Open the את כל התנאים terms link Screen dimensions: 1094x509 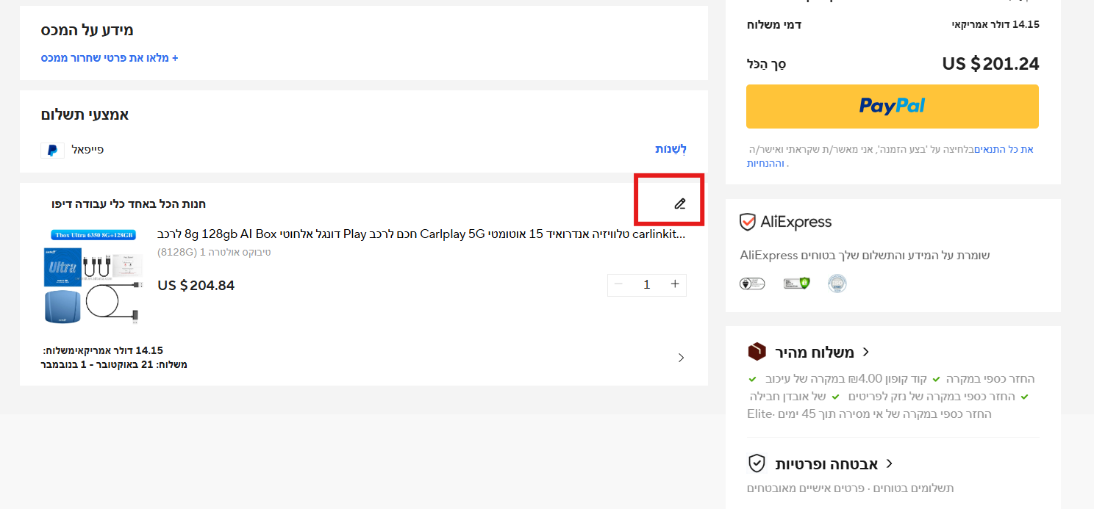(x=1004, y=150)
